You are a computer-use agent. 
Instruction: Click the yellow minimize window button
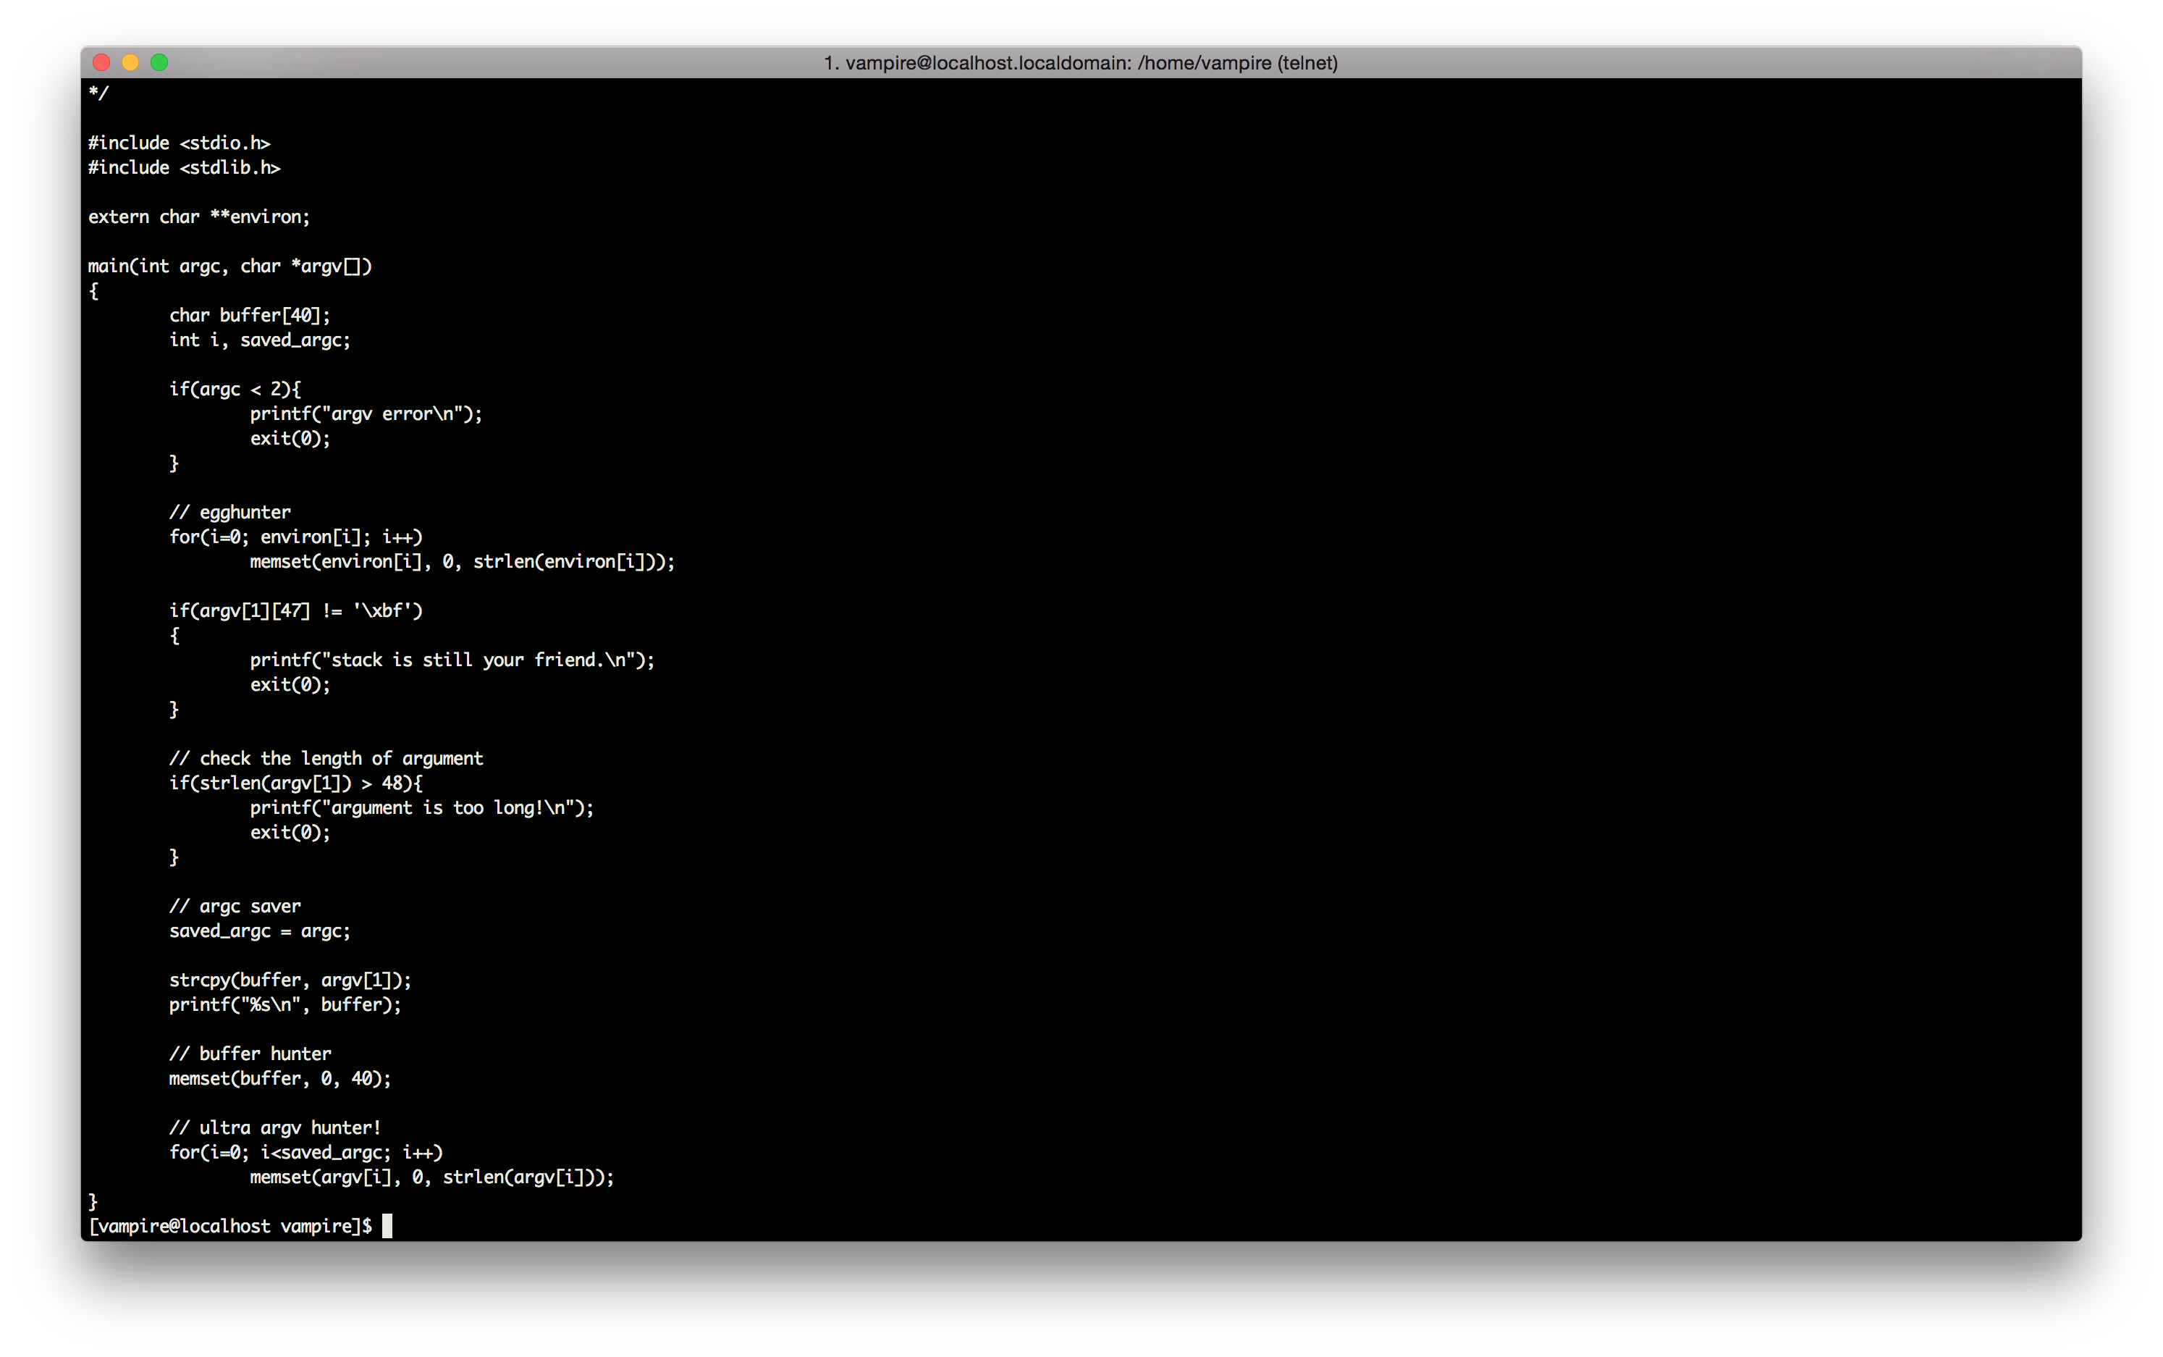click(x=130, y=62)
